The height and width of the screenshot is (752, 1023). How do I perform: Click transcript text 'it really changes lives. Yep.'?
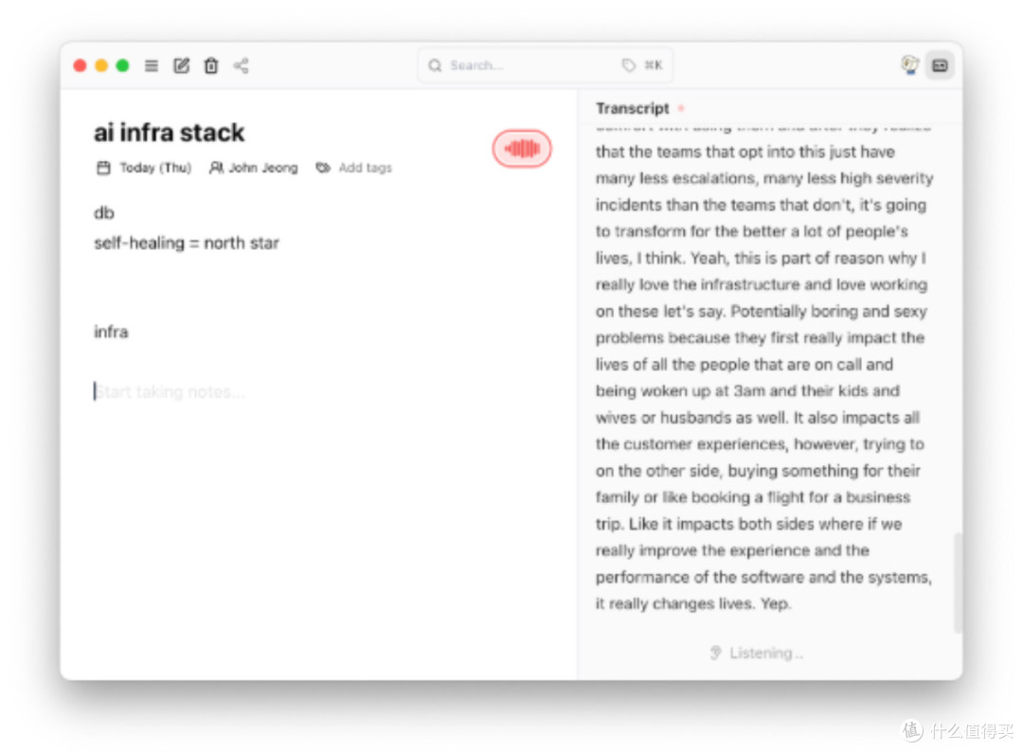[x=692, y=603]
